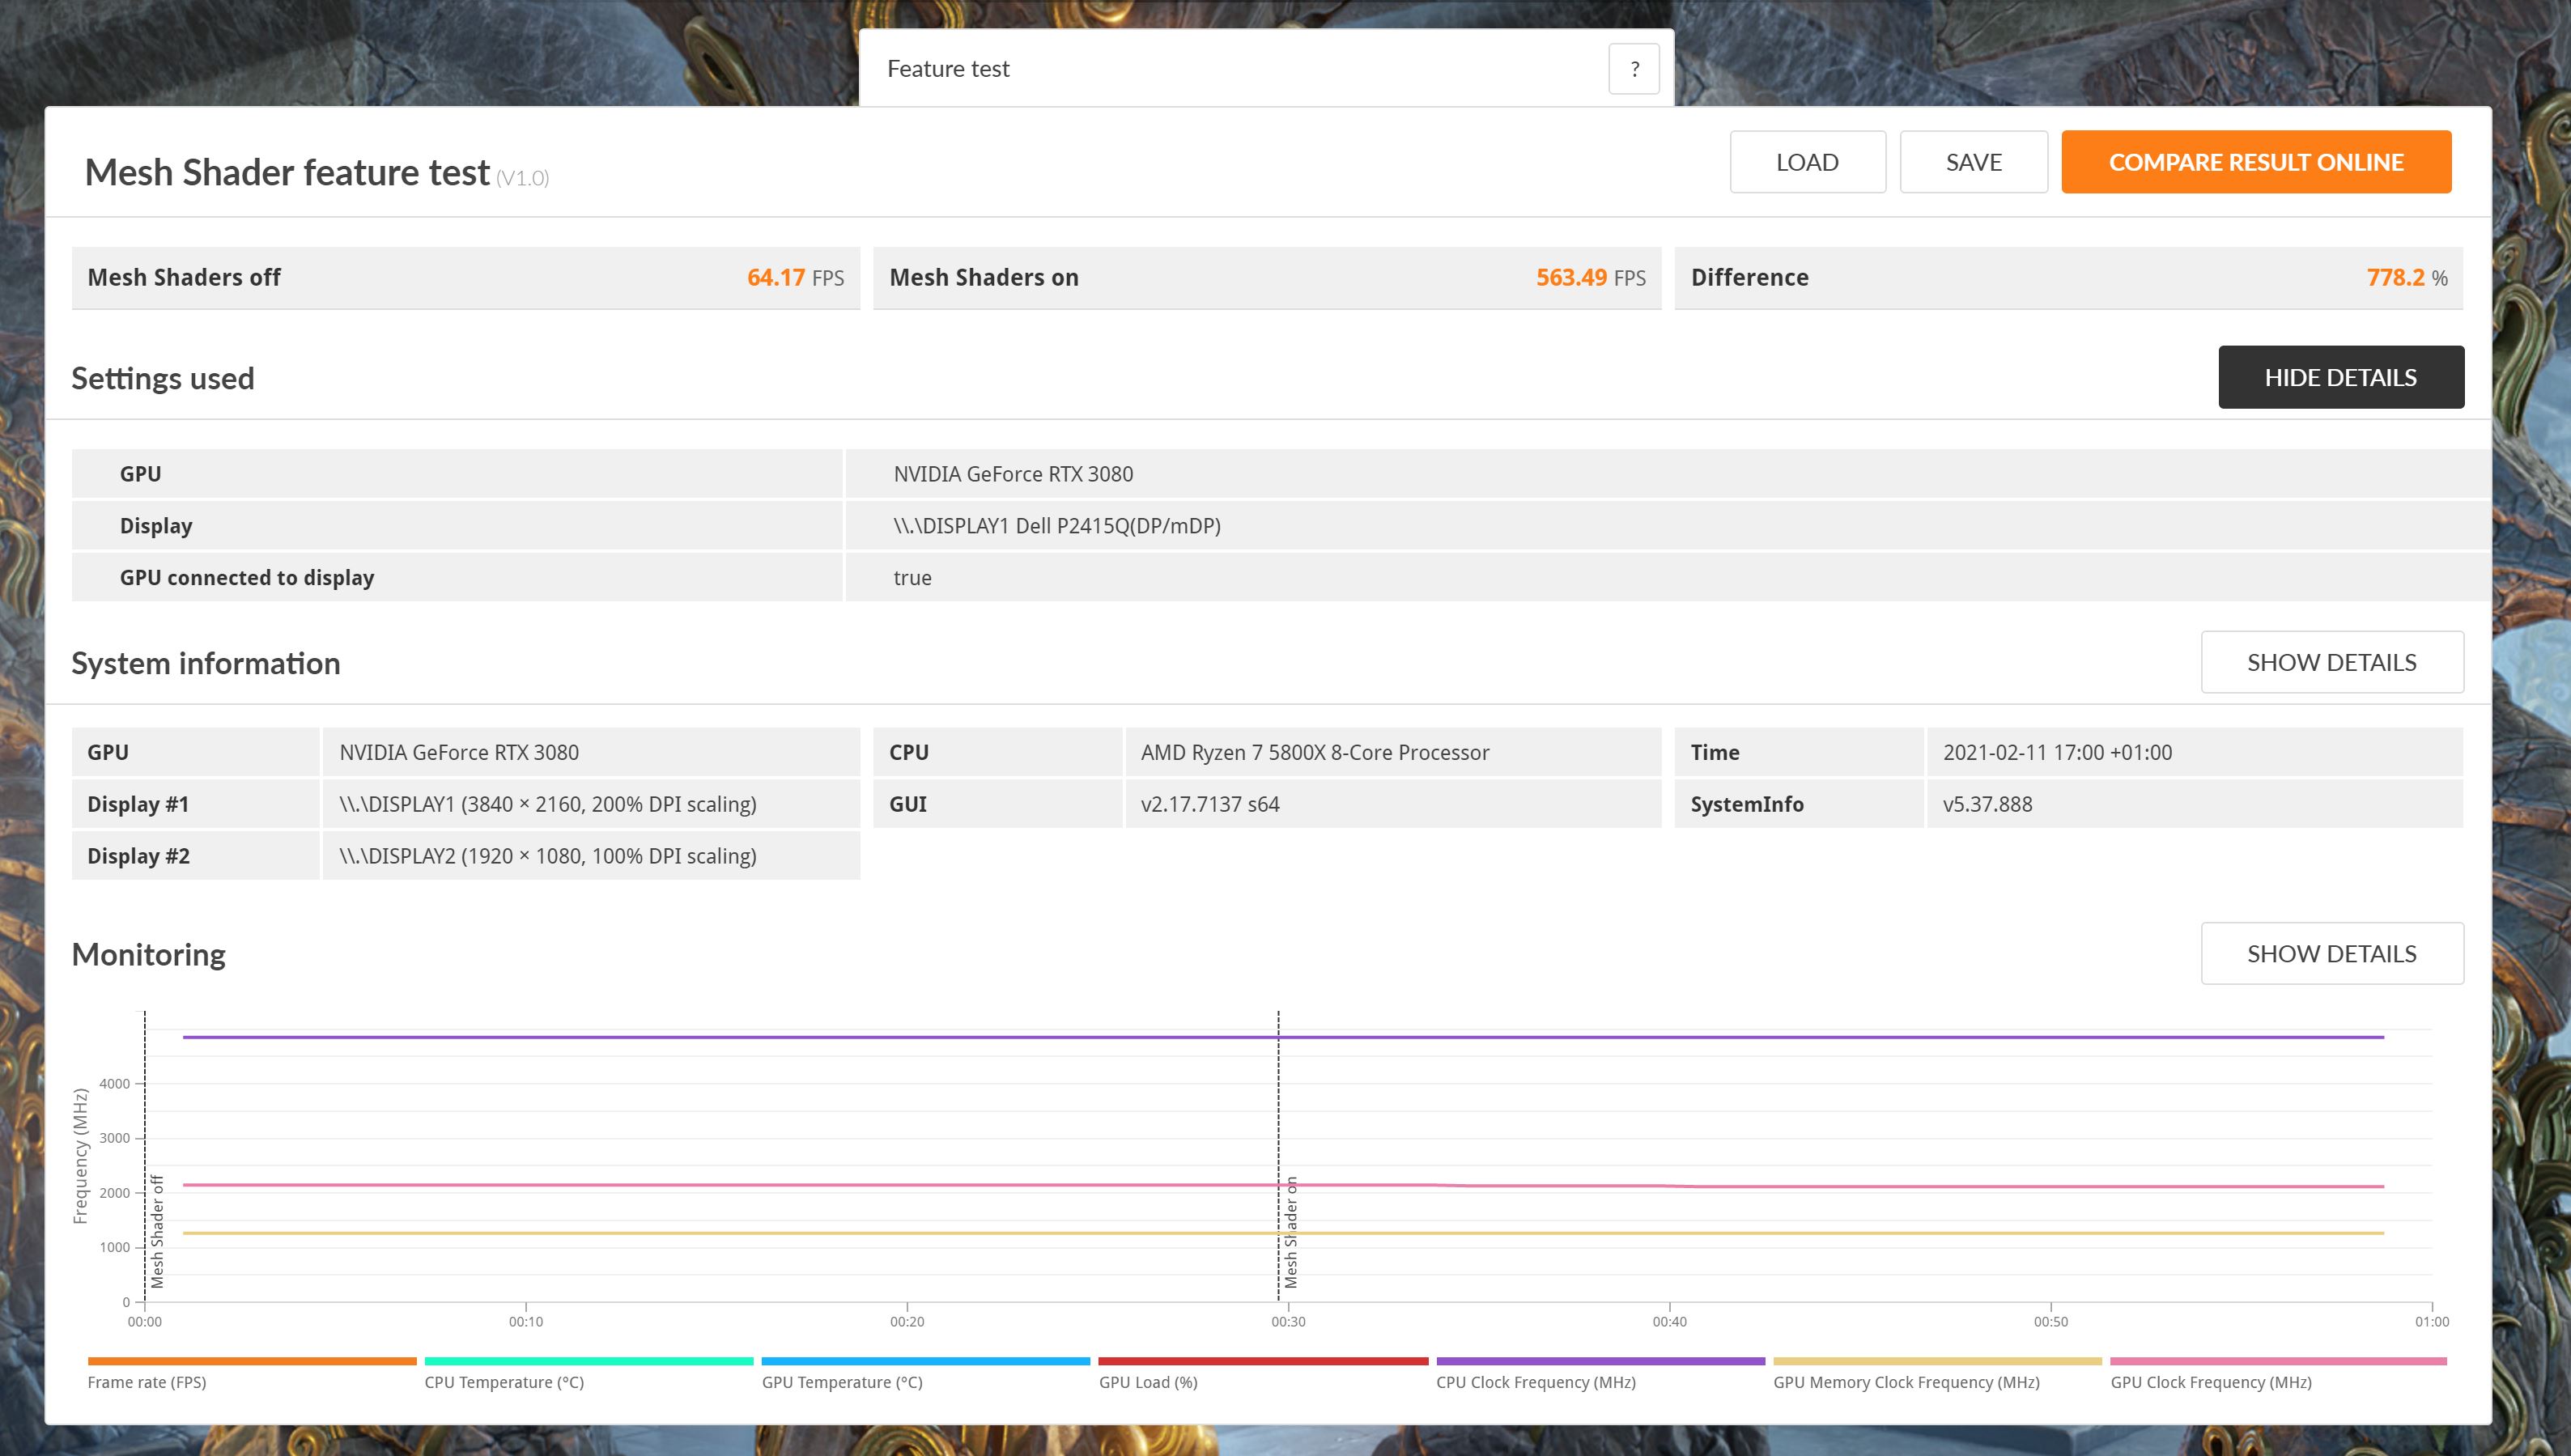Image resolution: width=2571 pixels, height=1456 pixels.
Task: Collapse settings with HIDE DETAILS
Action: [x=2340, y=377]
